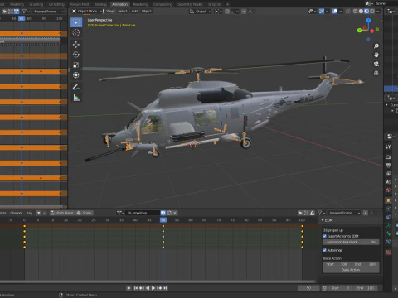The height and width of the screenshot is (298, 398).
Task: Switch to the Animation workspace tab
Action: point(120,4)
